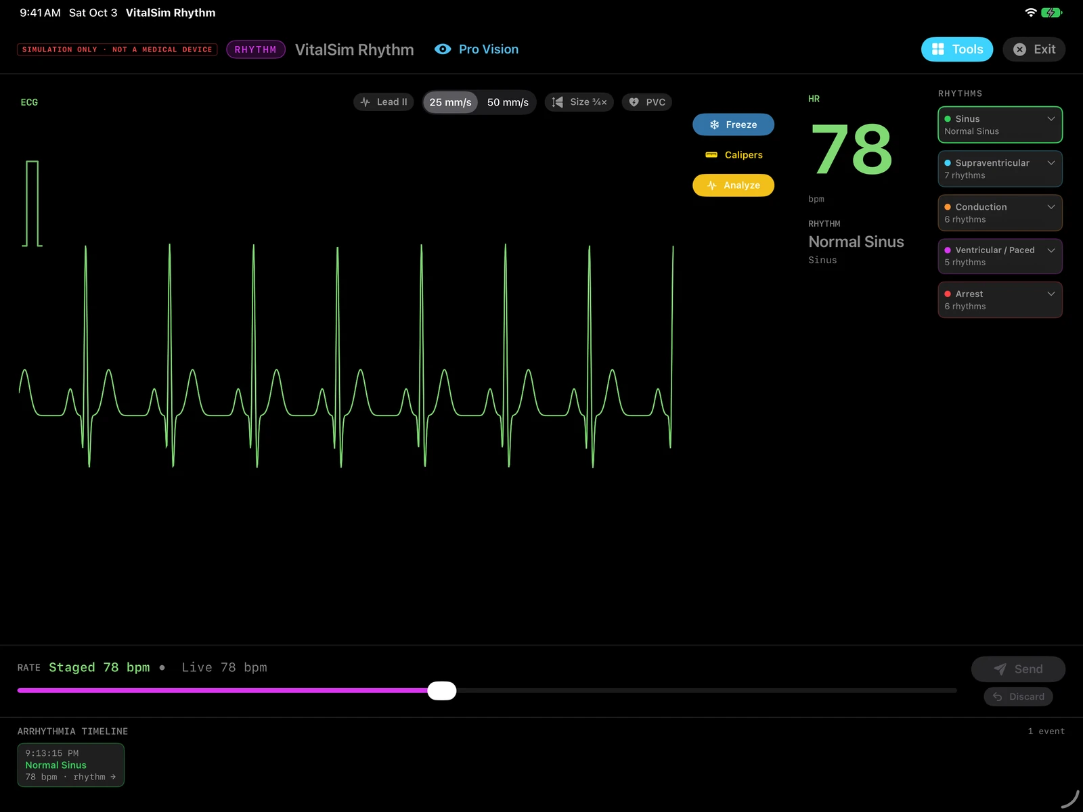The width and height of the screenshot is (1083, 812).
Task: Expand Arrest rhythms chevron
Action: [1051, 294]
